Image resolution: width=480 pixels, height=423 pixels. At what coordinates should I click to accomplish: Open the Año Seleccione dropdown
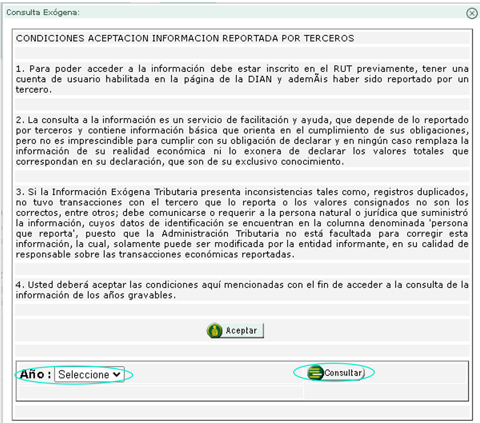click(89, 374)
